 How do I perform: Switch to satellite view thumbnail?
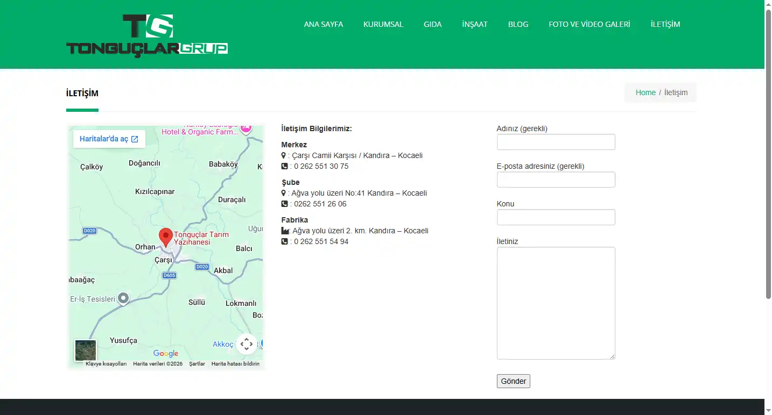pos(86,350)
